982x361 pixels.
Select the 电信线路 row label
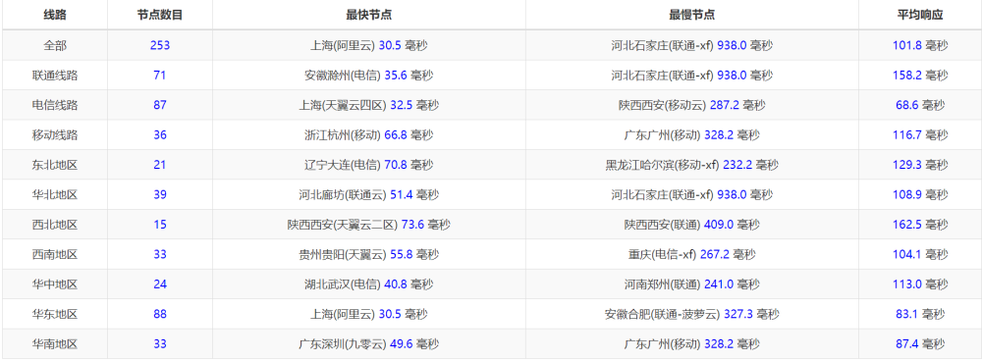click(x=55, y=105)
